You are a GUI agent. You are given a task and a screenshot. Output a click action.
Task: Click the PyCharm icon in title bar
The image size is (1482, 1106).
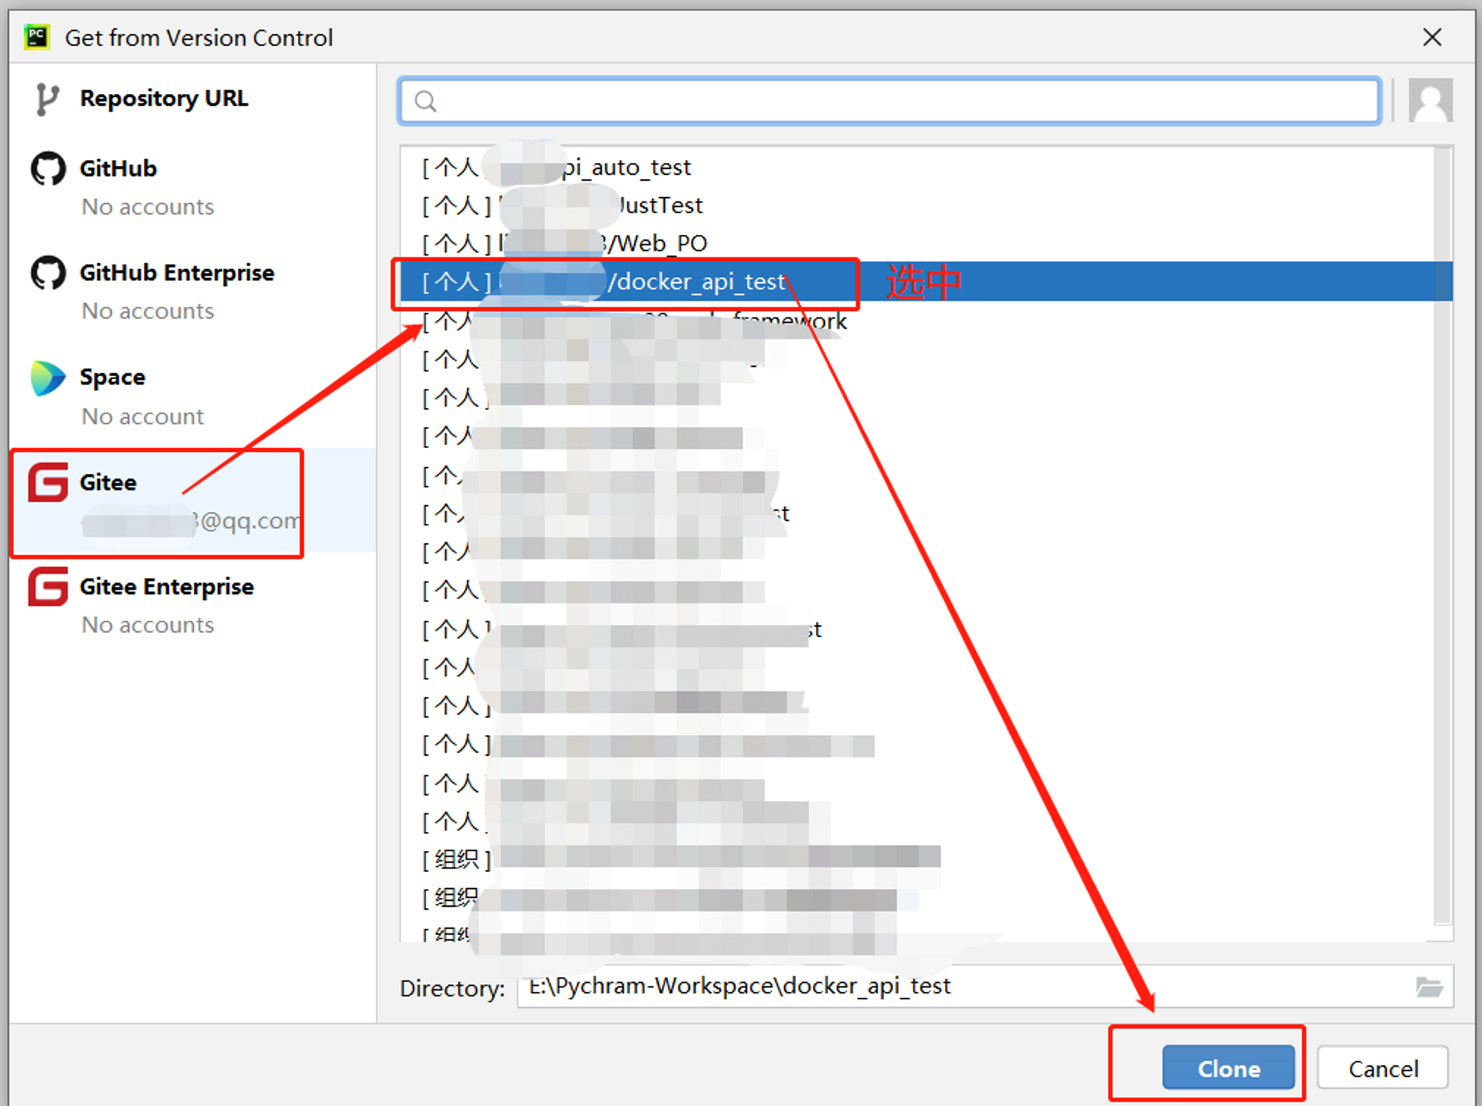click(x=36, y=37)
